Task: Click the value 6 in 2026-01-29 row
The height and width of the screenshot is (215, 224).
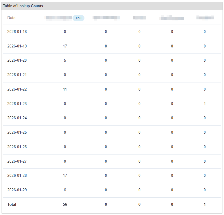Action: (x=65, y=190)
